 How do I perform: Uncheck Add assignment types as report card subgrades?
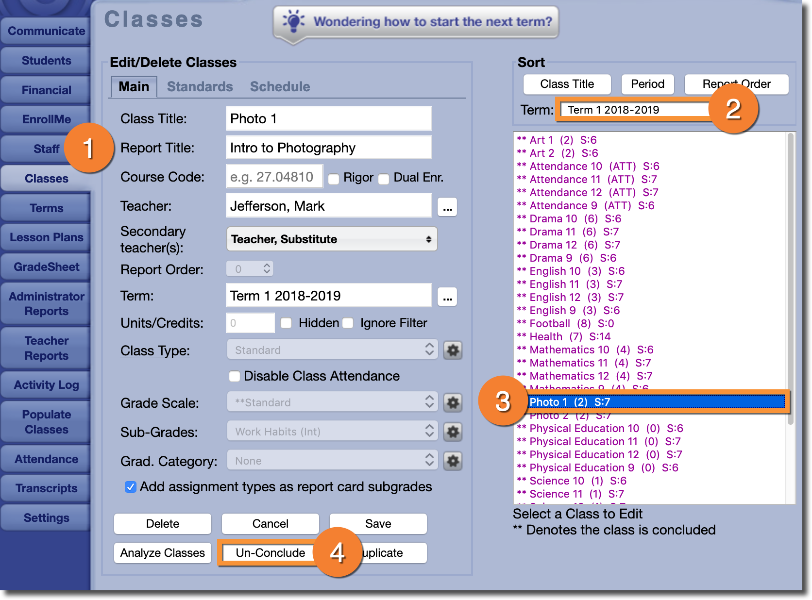tap(131, 487)
